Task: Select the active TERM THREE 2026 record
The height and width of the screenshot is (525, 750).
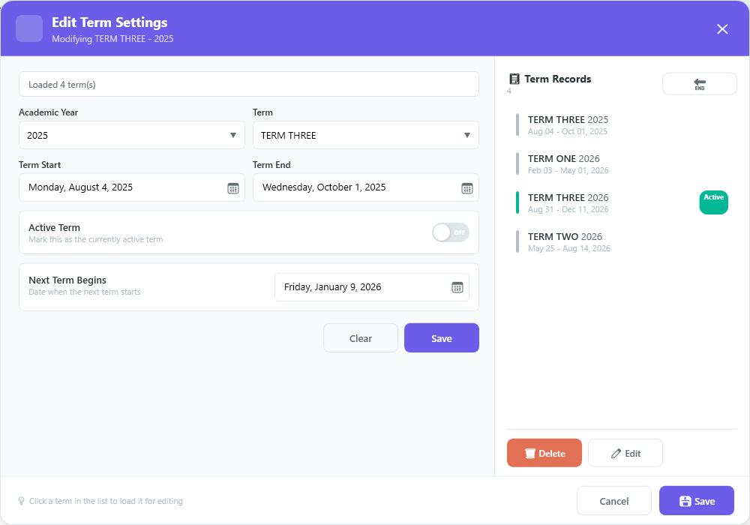Action: 622,203
